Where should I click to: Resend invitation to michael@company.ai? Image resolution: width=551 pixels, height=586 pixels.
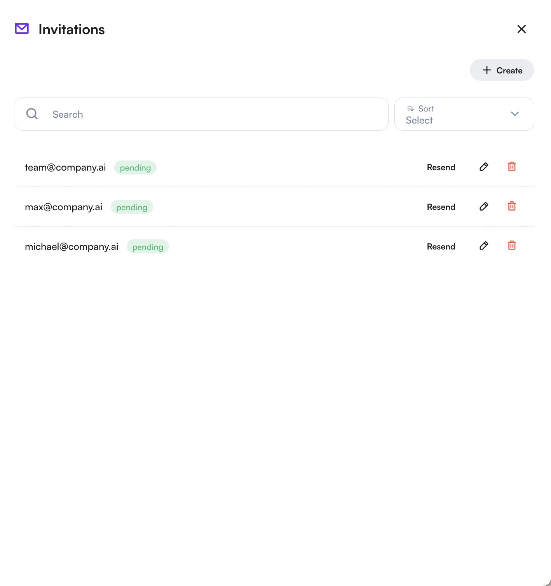[x=441, y=247]
